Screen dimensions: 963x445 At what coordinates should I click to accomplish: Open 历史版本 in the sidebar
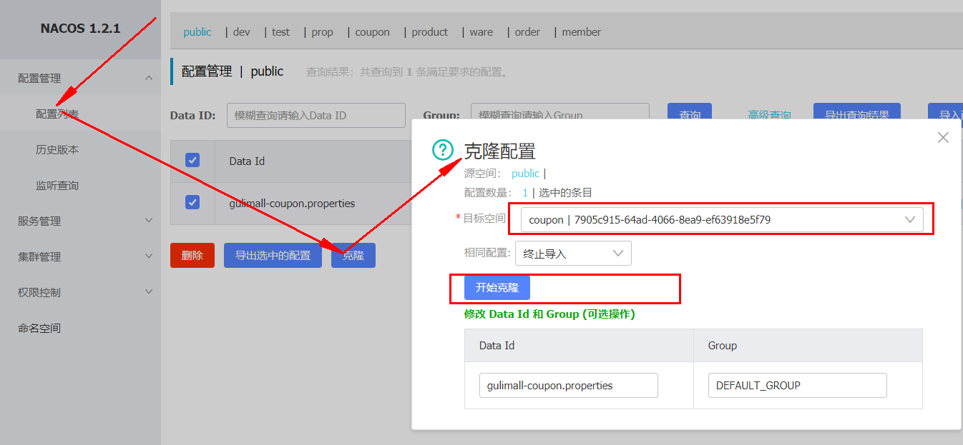coord(57,149)
